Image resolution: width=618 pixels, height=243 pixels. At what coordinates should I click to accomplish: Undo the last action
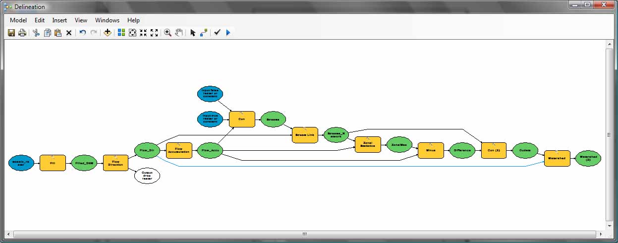[83, 33]
